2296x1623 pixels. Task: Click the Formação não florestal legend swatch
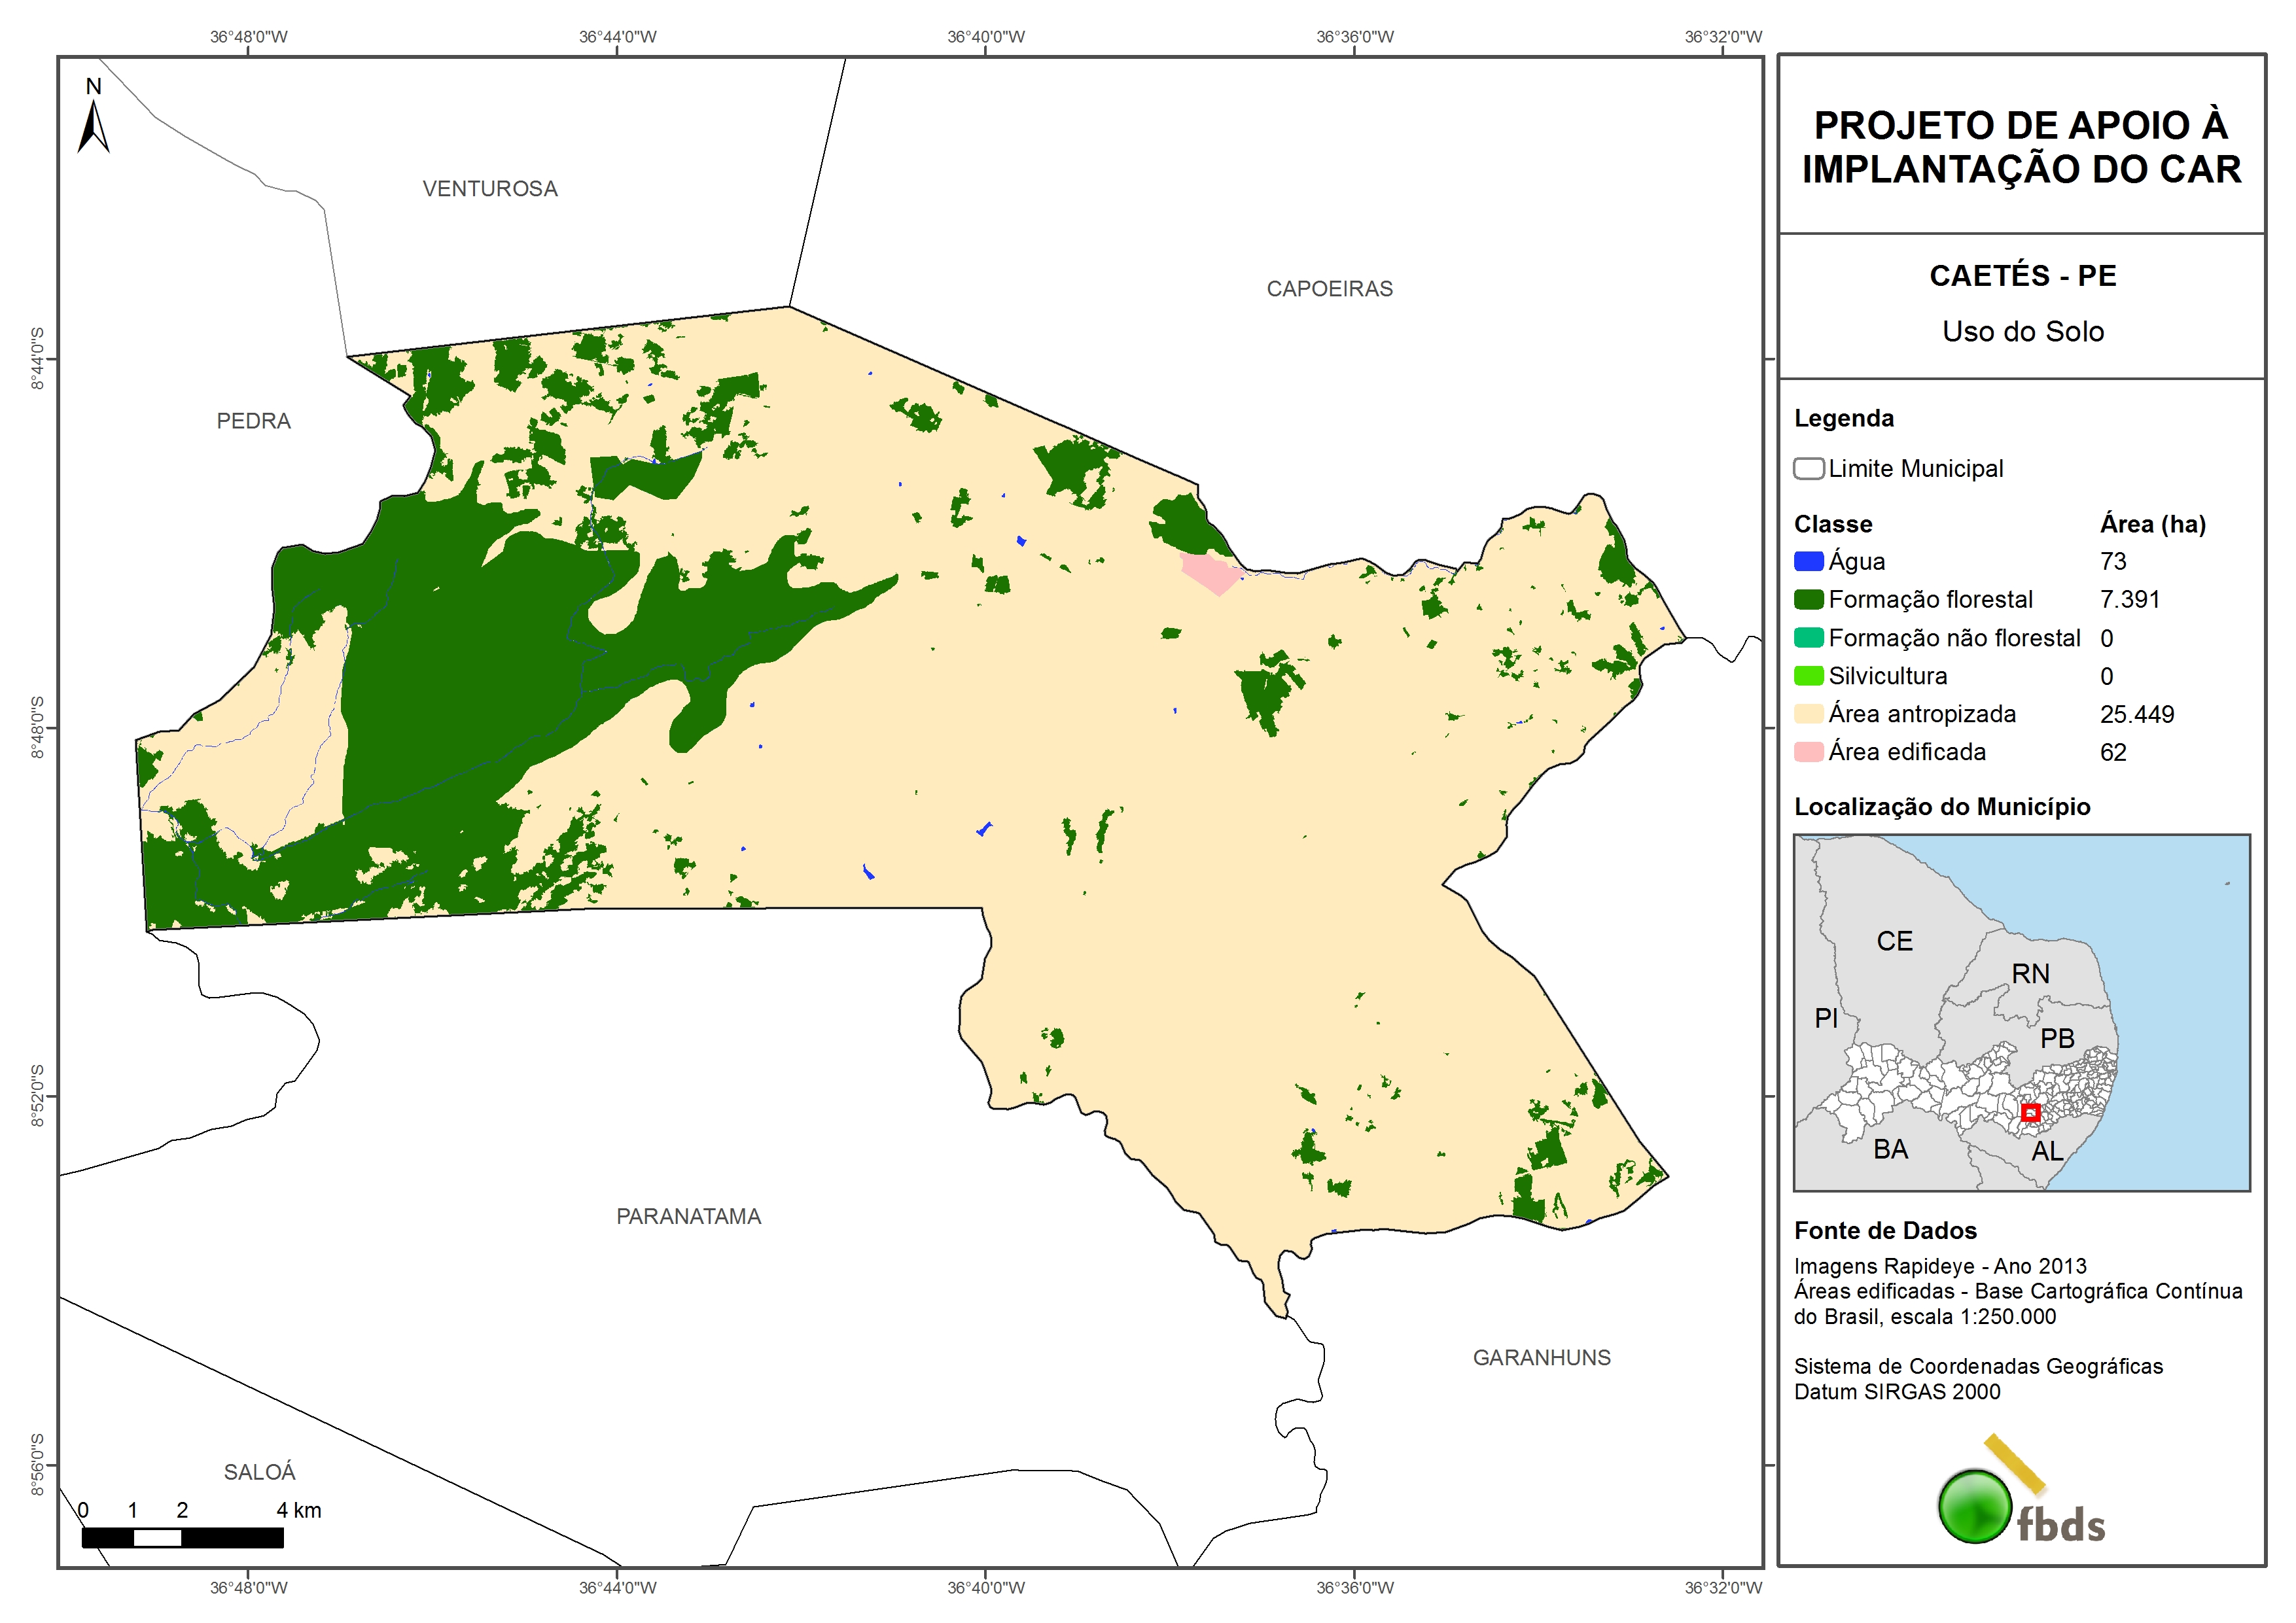point(1808,638)
